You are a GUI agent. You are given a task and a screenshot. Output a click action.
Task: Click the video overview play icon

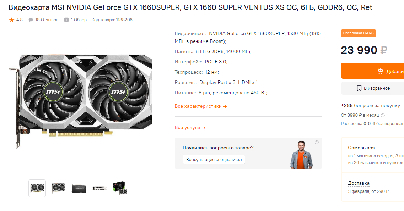pos(66,20)
